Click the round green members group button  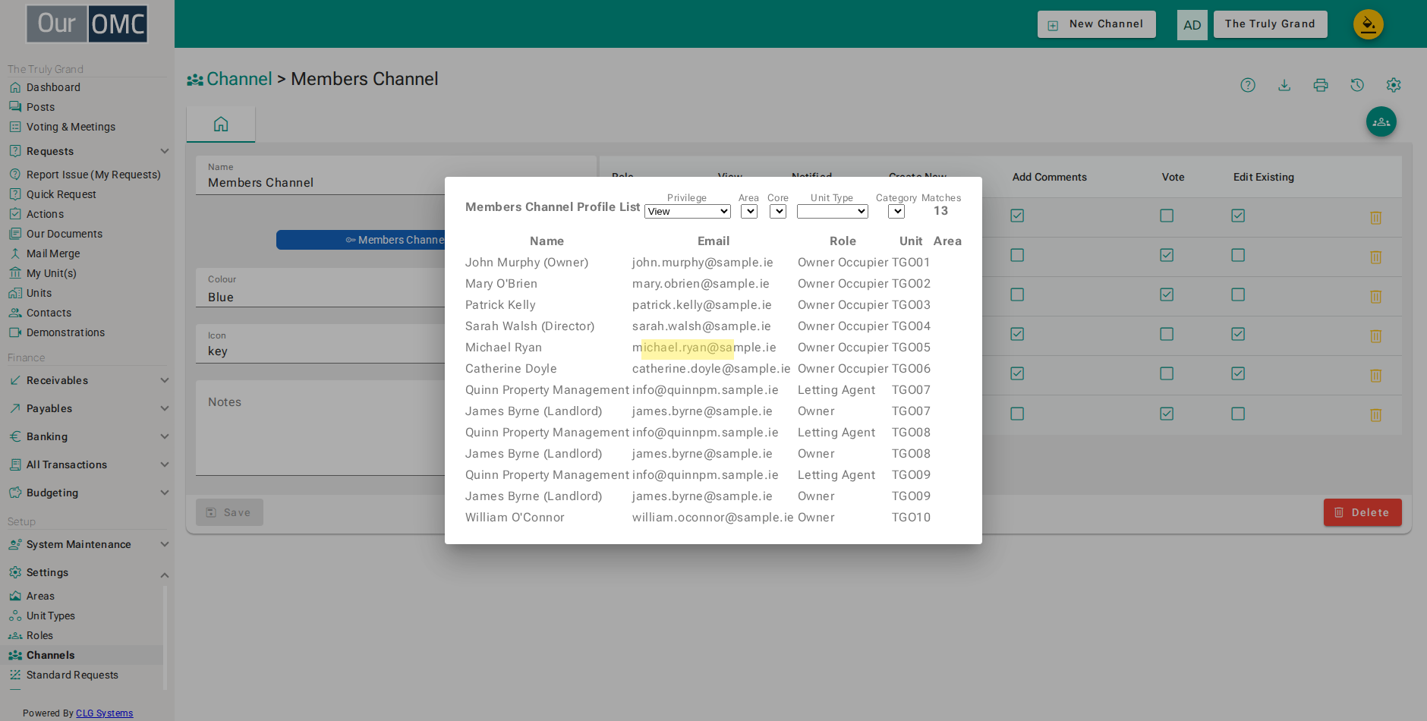(x=1381, y=121)
